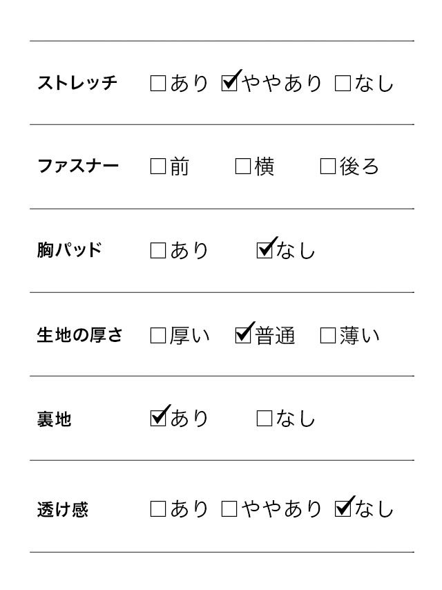Check the 透け感 あり checkbox
Image resolution: width=442 pixels, height=590 pixels.
157,510
